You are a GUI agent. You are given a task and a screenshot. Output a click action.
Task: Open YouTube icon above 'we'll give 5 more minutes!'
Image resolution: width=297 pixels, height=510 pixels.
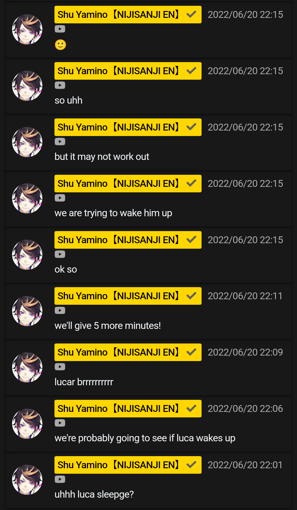click(60, 311)
